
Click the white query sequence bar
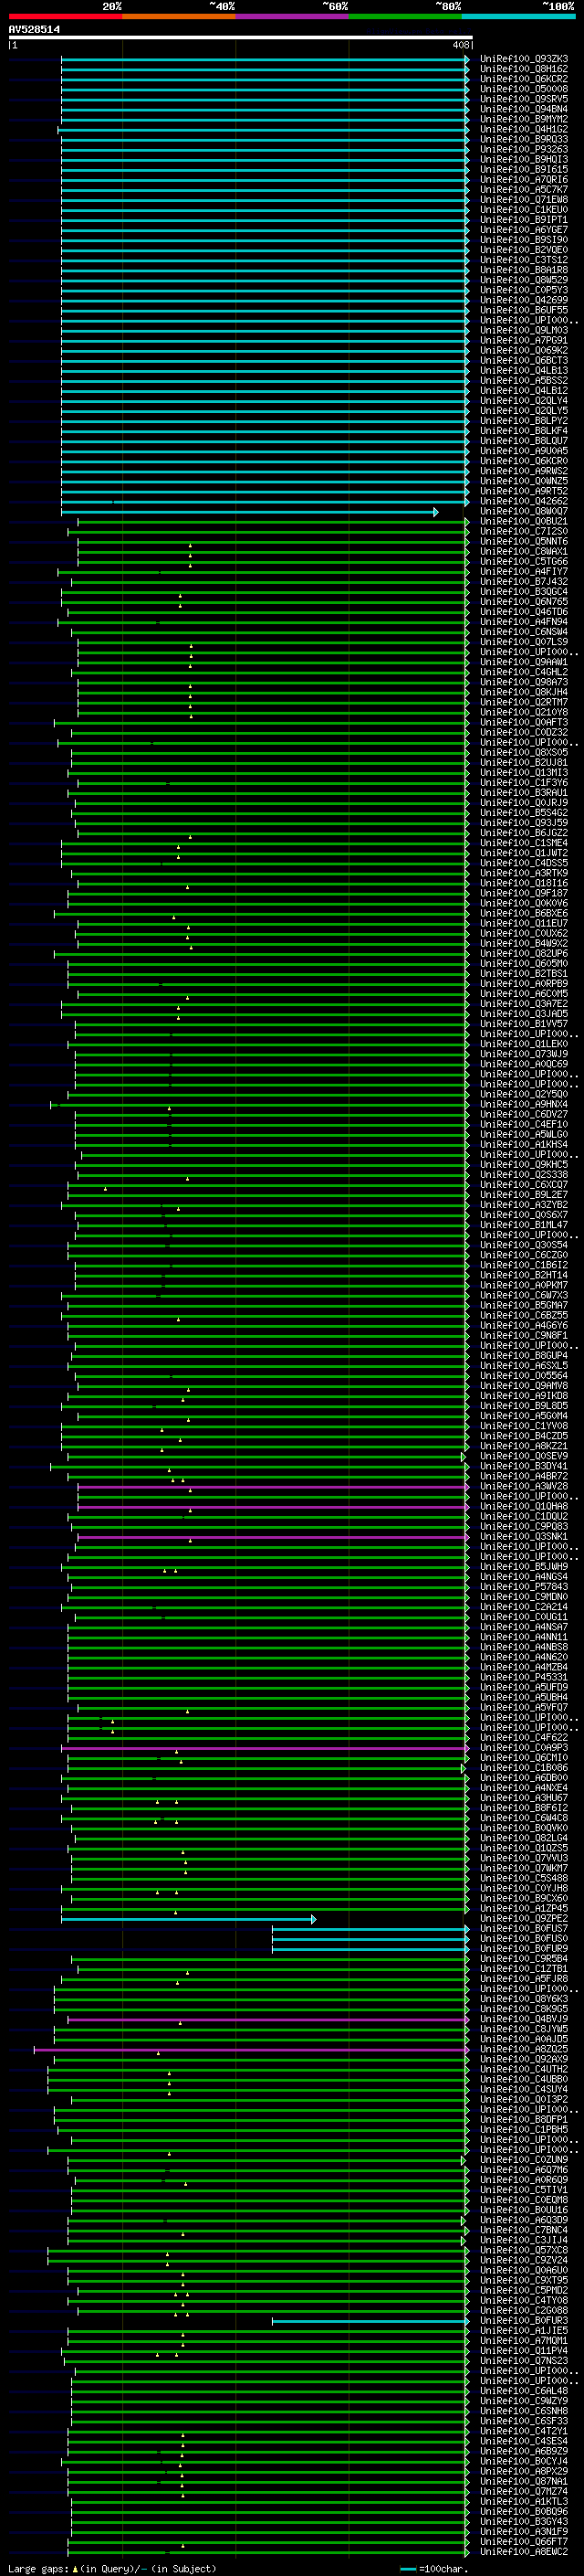point(241,37)
